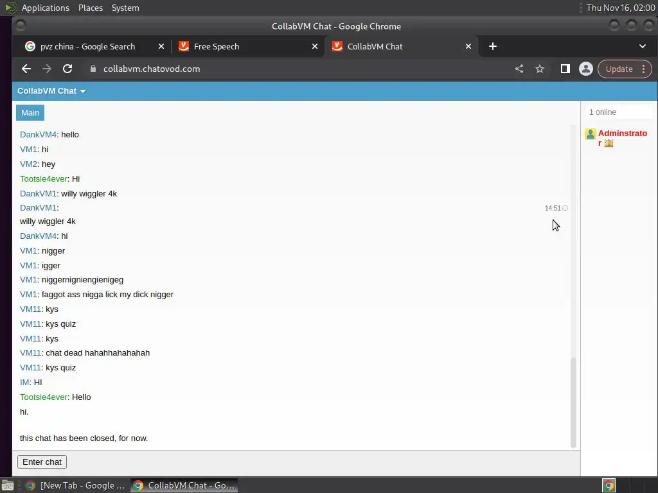658x493 pixels.
Task: Close the pvz china tab
Action: (161, 46)
